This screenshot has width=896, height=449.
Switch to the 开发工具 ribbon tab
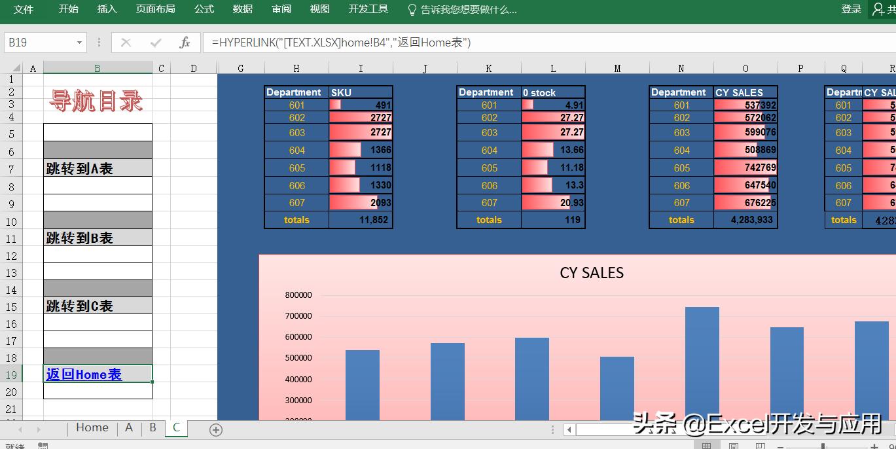[368, 10]
